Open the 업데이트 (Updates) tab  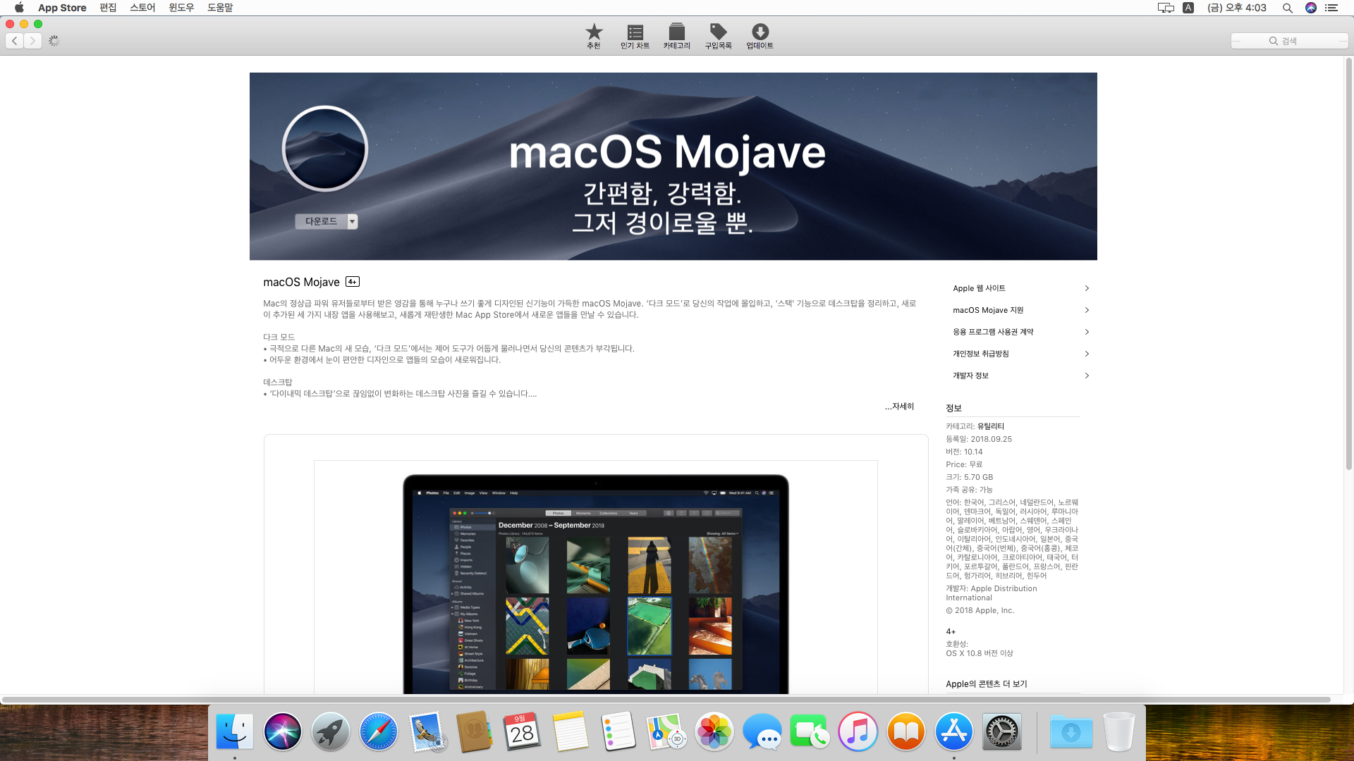pyautogui.click(x=760, y=36)
